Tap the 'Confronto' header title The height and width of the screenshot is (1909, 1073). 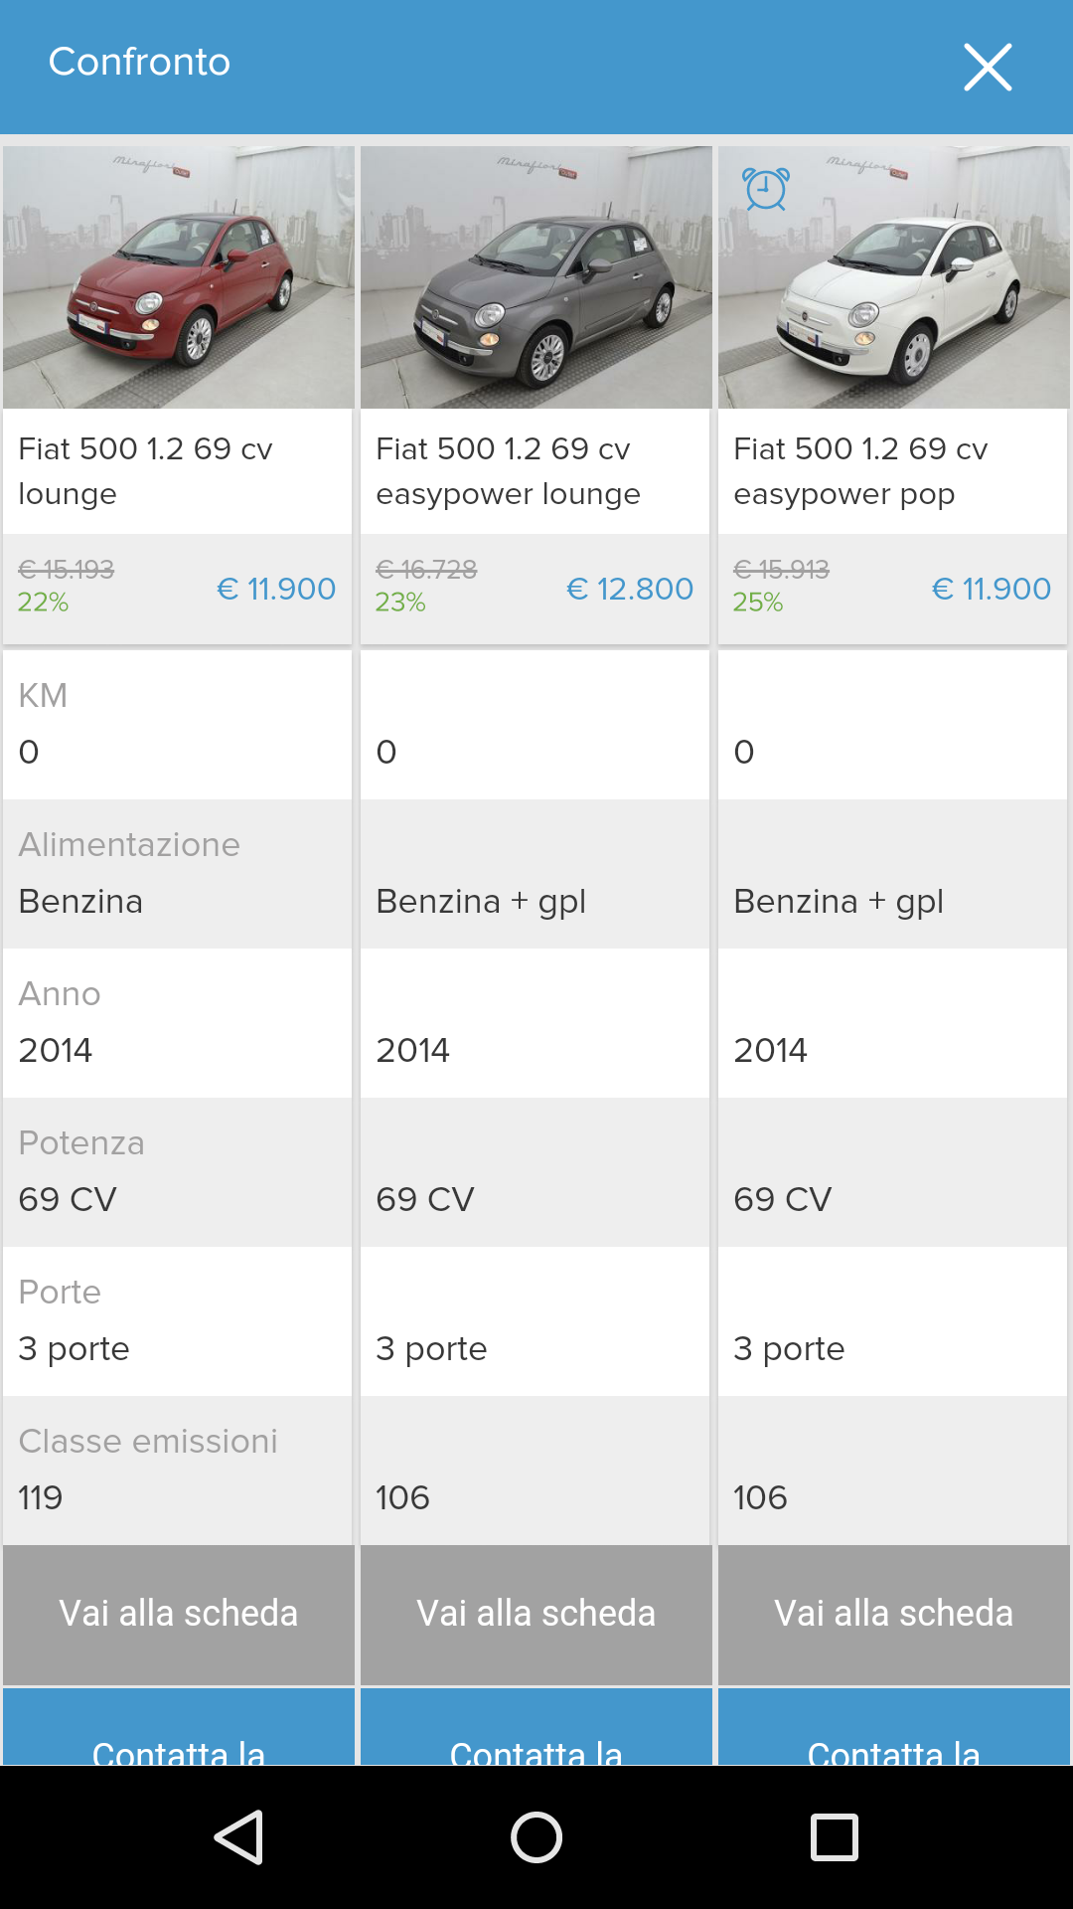139,62
